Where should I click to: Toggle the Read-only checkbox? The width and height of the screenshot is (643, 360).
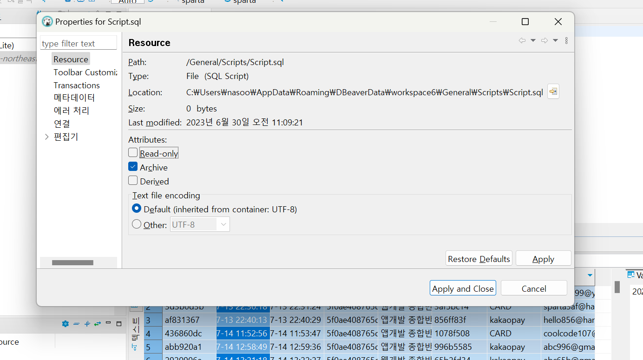[x=133, y=153]
